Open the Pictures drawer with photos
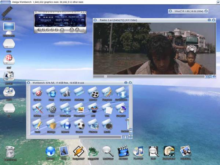Image resolution: width=220 pixels, height=165 pixels. pos(93,126)
